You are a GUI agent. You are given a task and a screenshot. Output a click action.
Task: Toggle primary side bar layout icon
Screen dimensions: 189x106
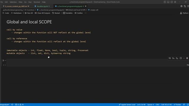tap(165, 2)
